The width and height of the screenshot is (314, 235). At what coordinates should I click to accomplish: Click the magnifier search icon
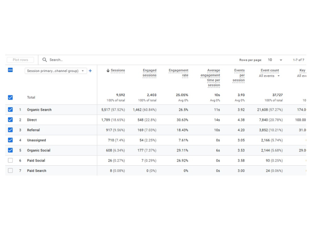(x=45, y=60)
